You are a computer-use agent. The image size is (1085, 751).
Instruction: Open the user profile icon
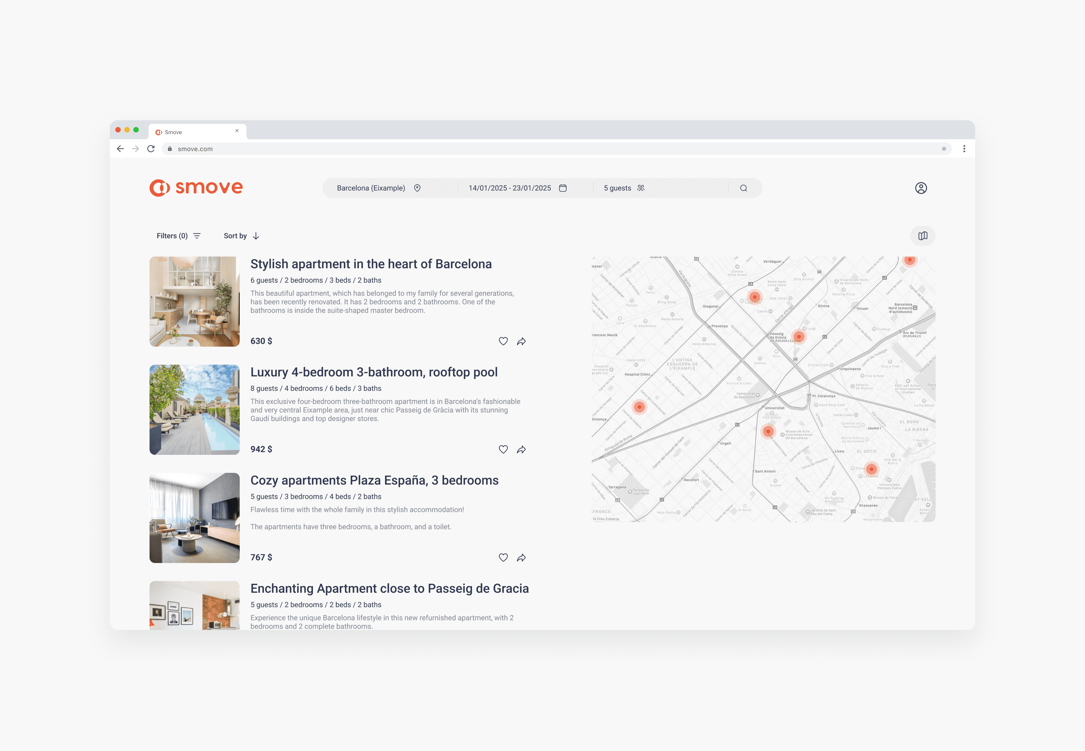[x=921, y=188]
